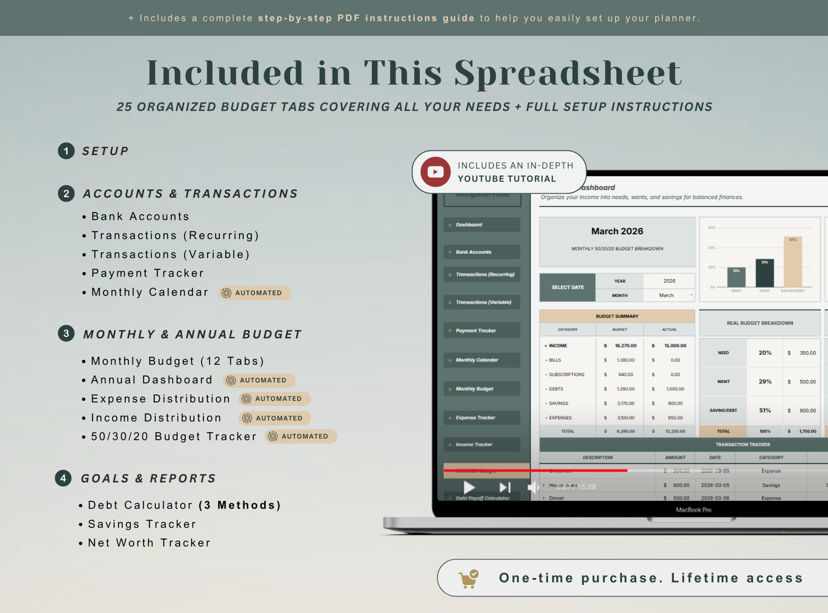Open Monthly Calendar in the navigation panel
Screen dimensions: 828x613
point(482,360)
